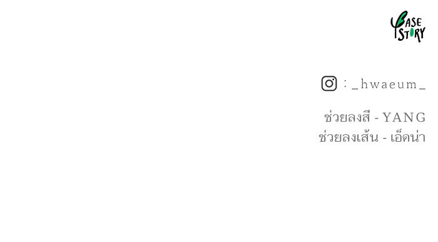Click the letter Y ending Story logo
The height and width of the screenshot is (242, 438).
[422, 33]
